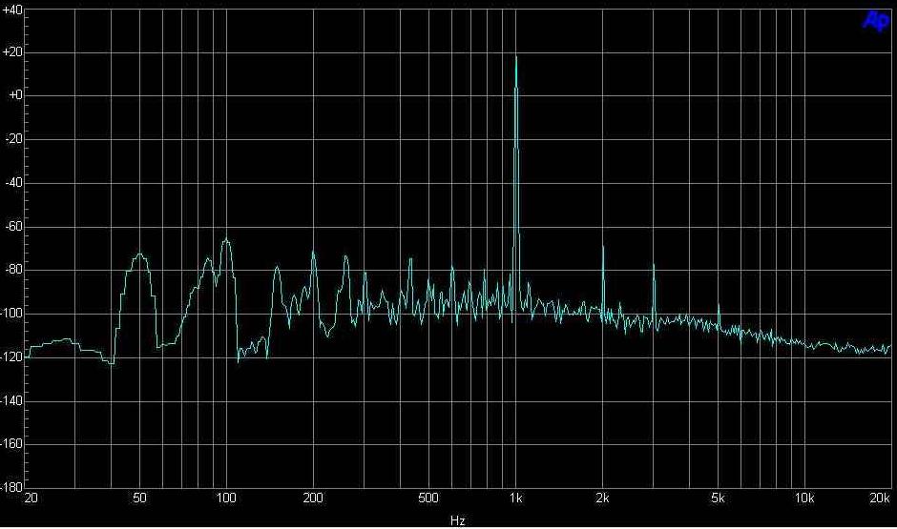Image resolution: width=897 pixels, height=529 pixels.
Task: Click the top of the 1 kHz fundamental spike
Action: click(516, 57)
